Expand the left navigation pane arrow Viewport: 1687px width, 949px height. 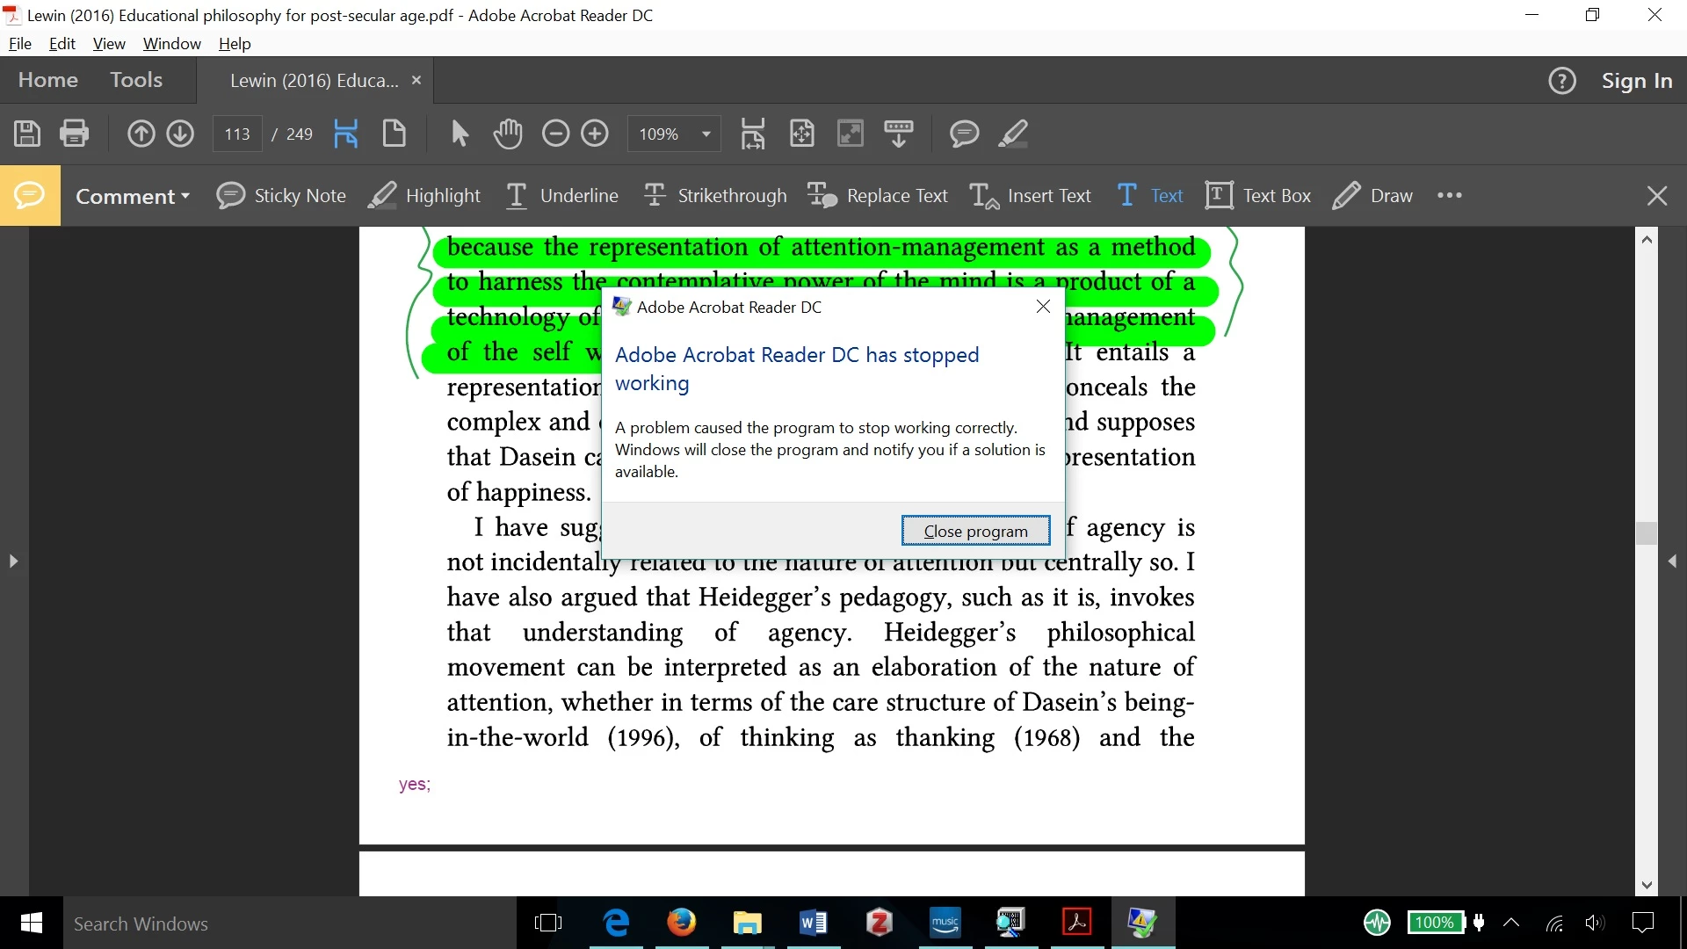click(13, 561)
